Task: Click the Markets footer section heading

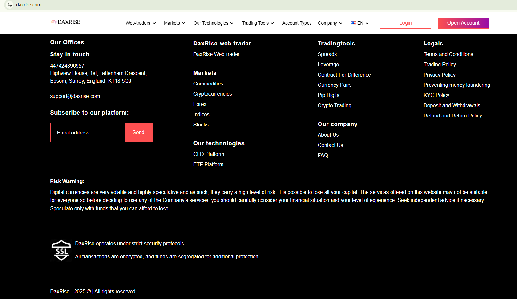Action: [x=205, y=73]
